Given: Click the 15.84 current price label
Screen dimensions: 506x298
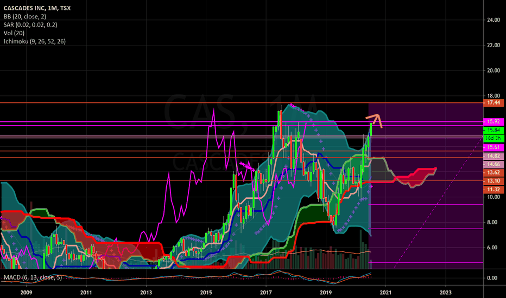Looking at the screenshot, I should click(494, 130).
